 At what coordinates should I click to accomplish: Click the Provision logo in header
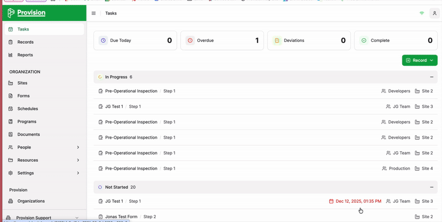click(27, 13)
